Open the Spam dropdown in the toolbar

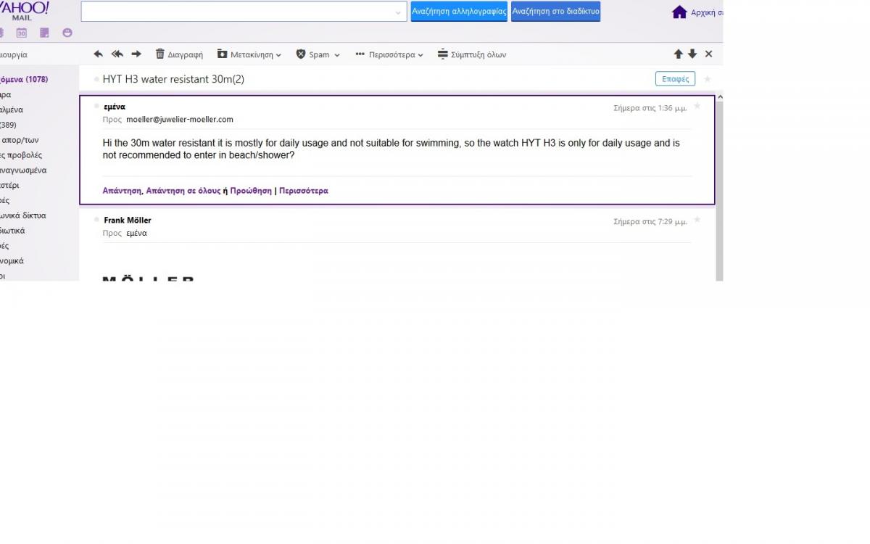(x=318, y=54)
